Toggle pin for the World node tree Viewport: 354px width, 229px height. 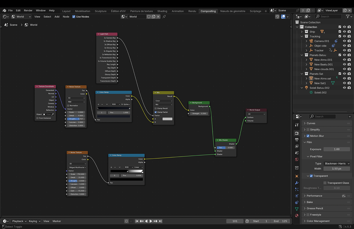164,16
